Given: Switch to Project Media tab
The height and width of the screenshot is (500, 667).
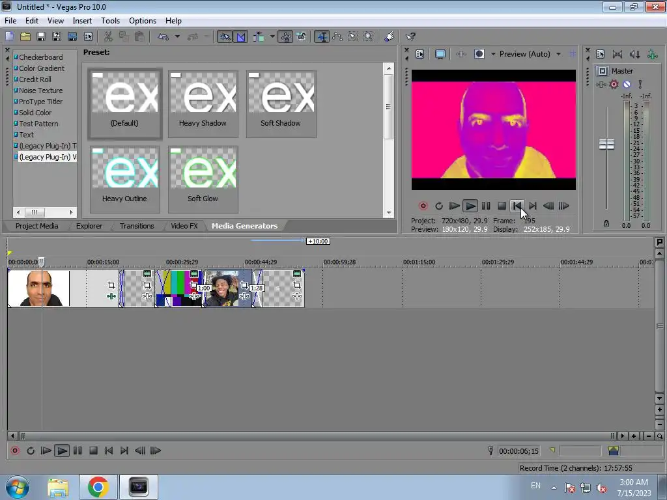Looking at the screenshot, I should click(36, 226).
